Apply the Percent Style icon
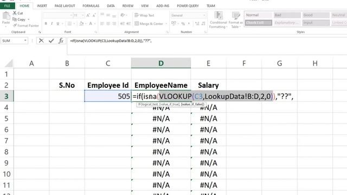This screenshot has width=347, height=195. coord(183,23)
